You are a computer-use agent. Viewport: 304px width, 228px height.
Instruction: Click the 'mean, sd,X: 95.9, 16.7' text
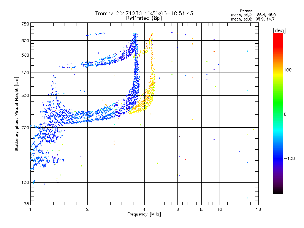point(253,19)
